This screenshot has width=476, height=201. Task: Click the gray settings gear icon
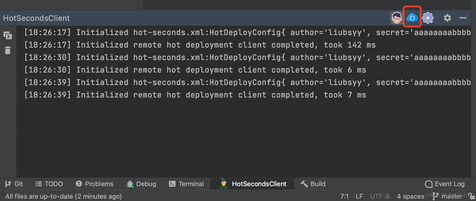[447, 18]
